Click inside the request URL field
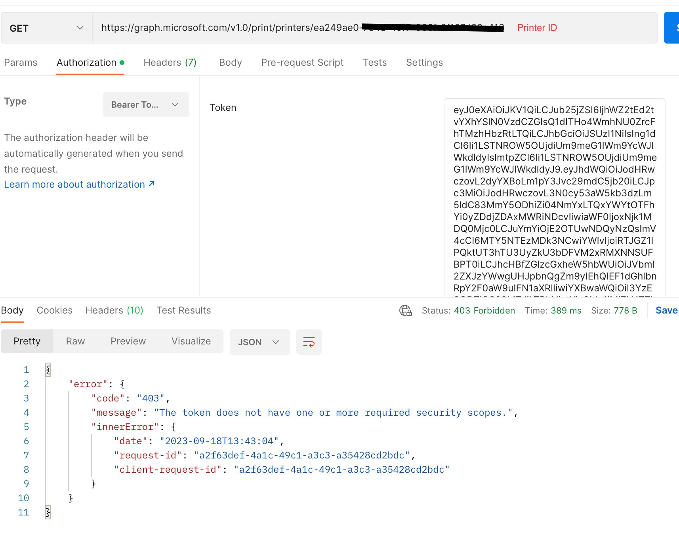Viewport: 679px width, 540px height. point(277,27)
